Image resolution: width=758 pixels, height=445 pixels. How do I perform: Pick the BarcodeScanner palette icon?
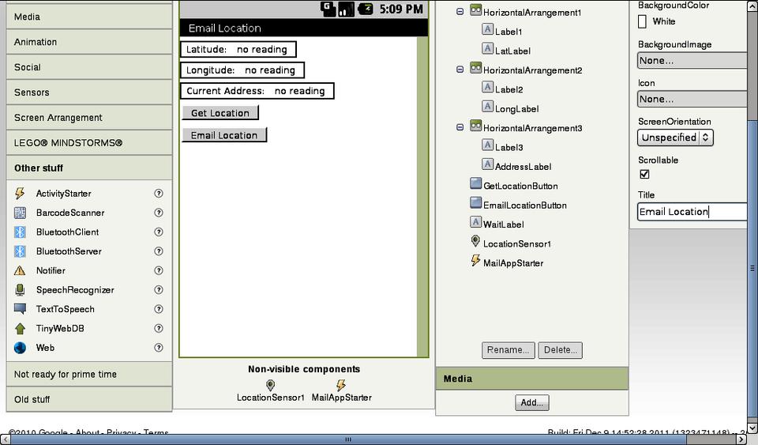click(20, 213)
